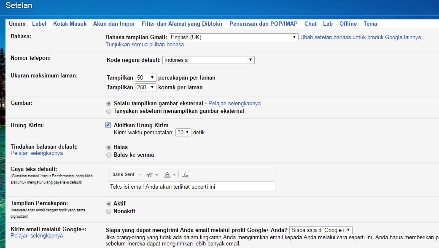Image resolution: width=439 pixels, height=248 pixels.
Task: Open the Siapa saja di Google+ dropdown
Action: [x=320, y=230]
